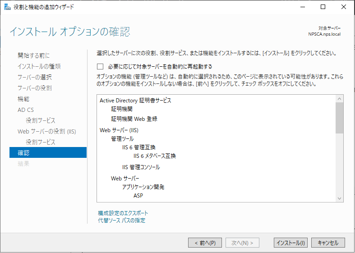Select Active Directory 証明書サービス row

(x=135, y=101)
